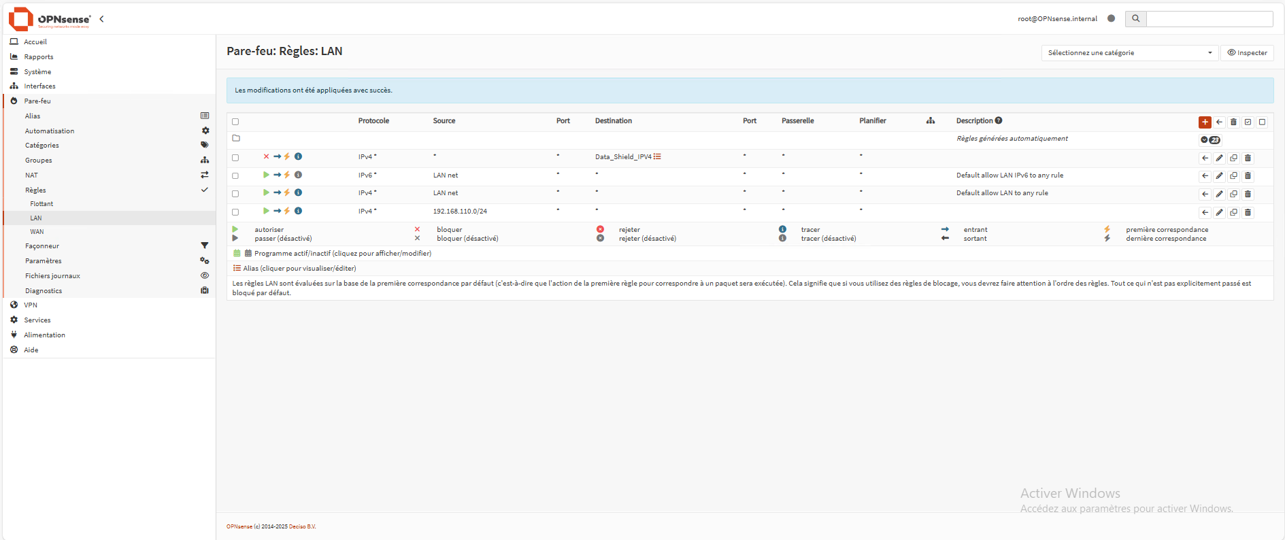Click the Inspecter button

pos(1247,52)
